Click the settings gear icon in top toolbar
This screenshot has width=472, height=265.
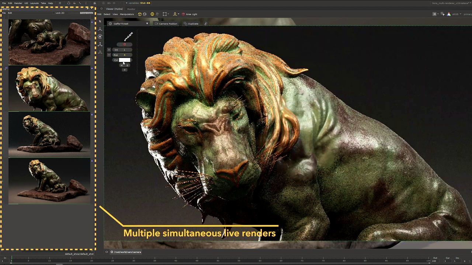pos(60,3)
